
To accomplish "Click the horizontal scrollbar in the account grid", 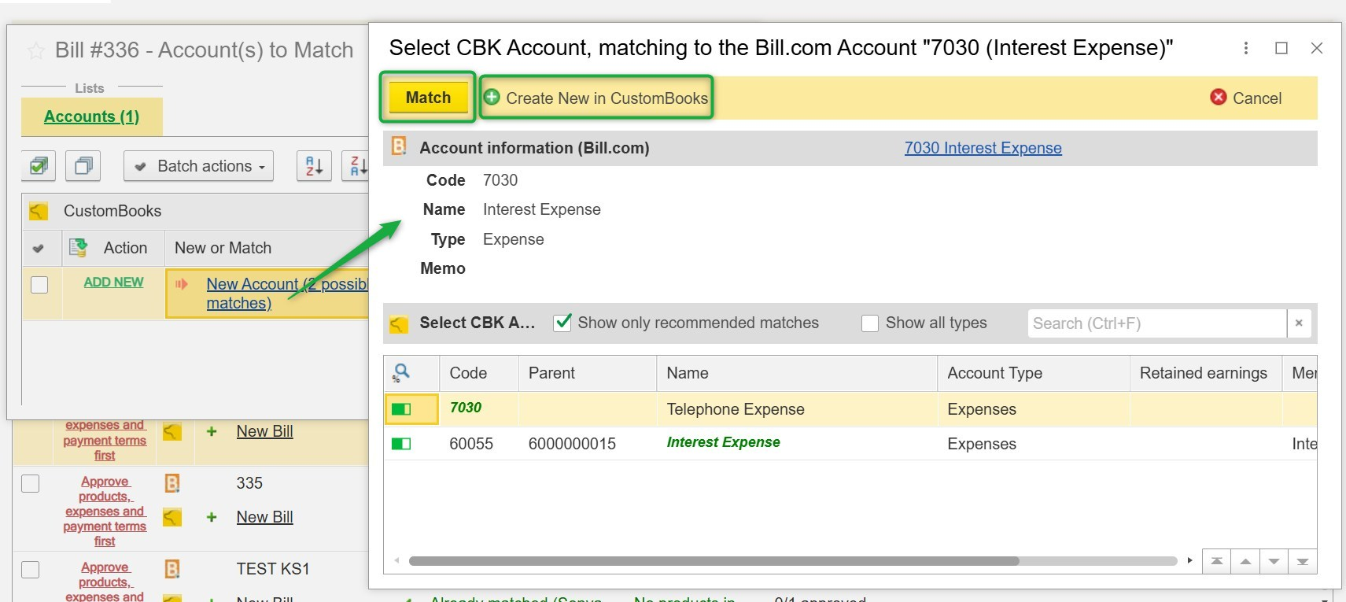I will (x=713, y=561).
